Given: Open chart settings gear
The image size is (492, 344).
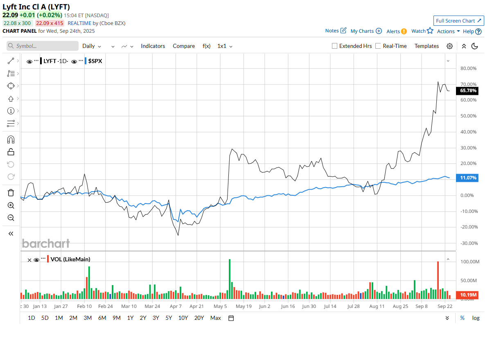Looking at the screenshot, I should pyautogui.click(x=449, y=46).
